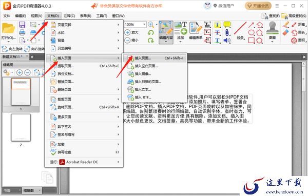Open the 文件 menu
This screenshot has height=196, width=308.
pos(7,16)
